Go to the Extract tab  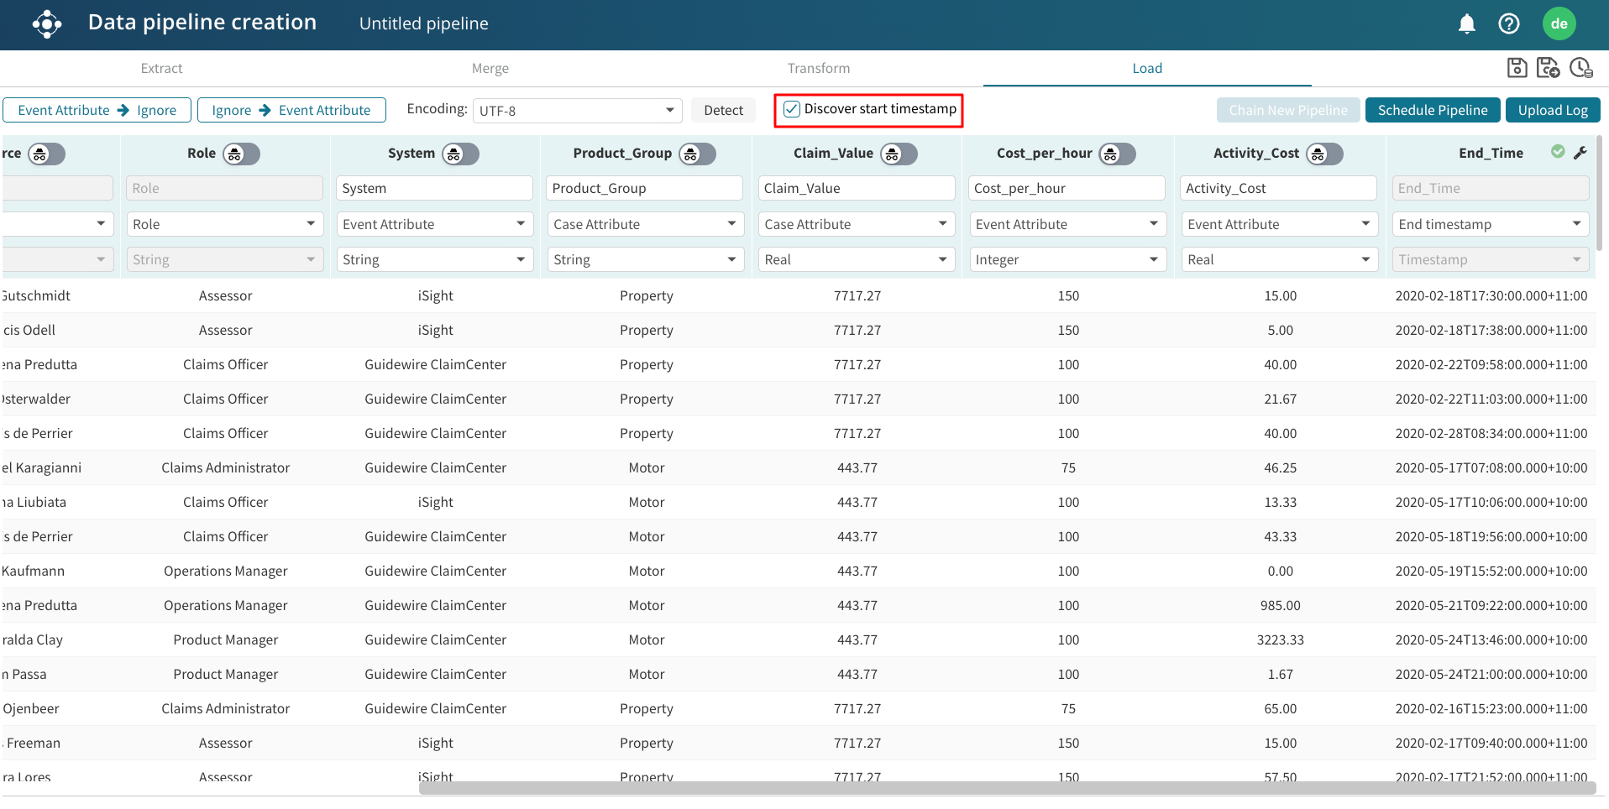click(x=161, y=69)
